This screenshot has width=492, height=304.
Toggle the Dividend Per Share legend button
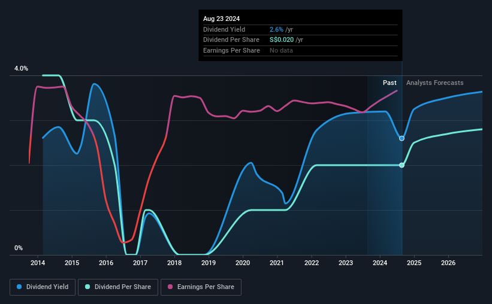click(x=118, y=287)
